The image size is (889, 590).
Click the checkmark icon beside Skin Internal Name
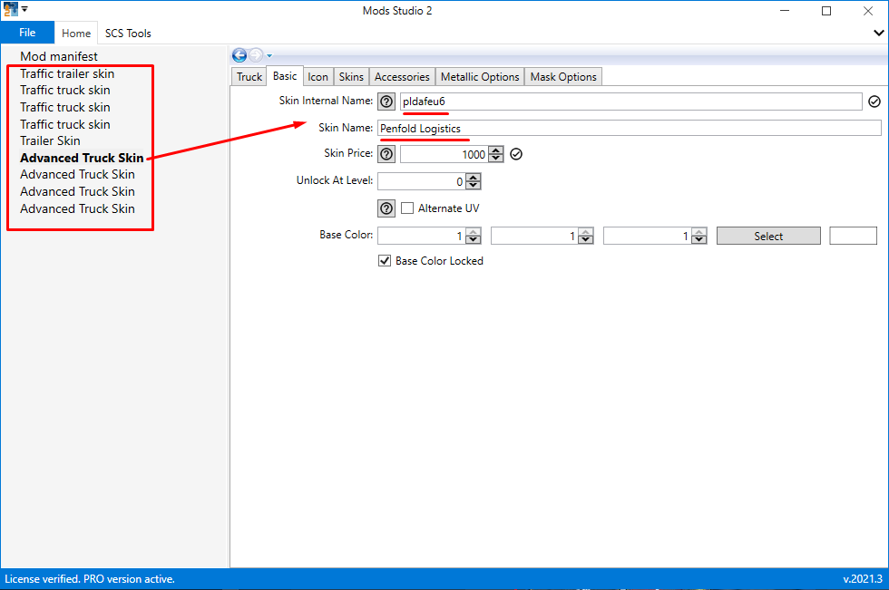click(874, 102)
